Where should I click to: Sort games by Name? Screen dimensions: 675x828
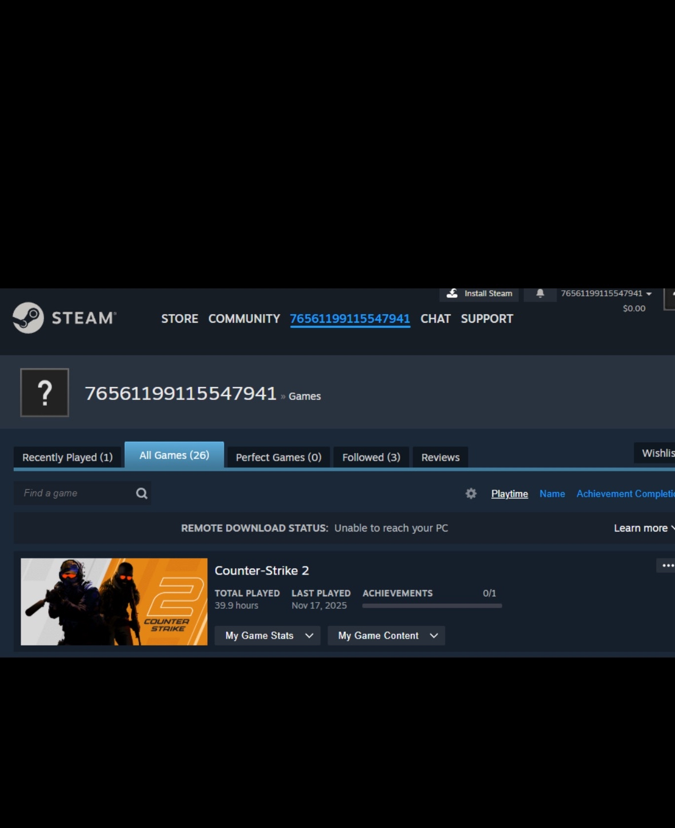pos(552,494)
